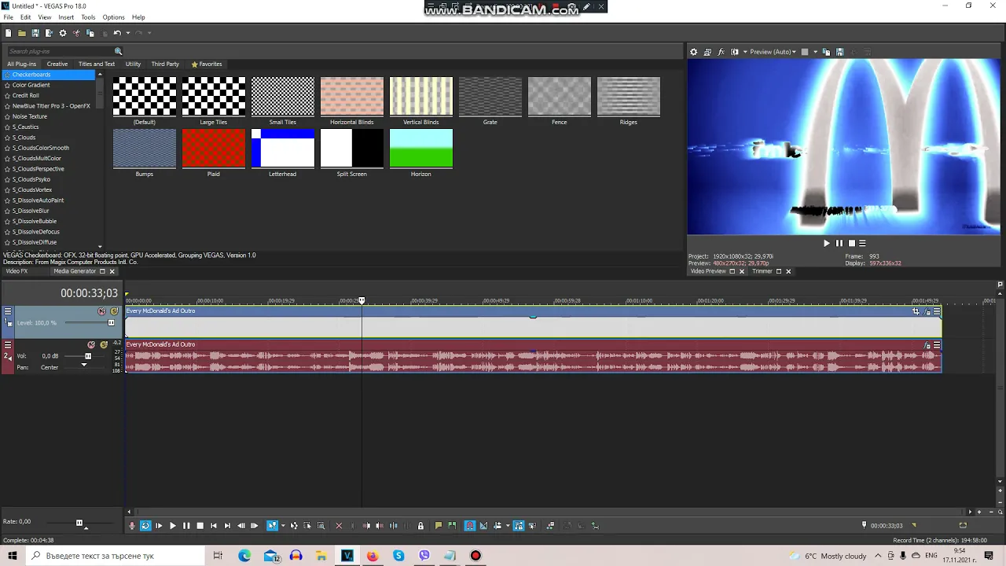Mute the audio track
This screenshot has height=566, width=1006.
[x=91, y=345]
